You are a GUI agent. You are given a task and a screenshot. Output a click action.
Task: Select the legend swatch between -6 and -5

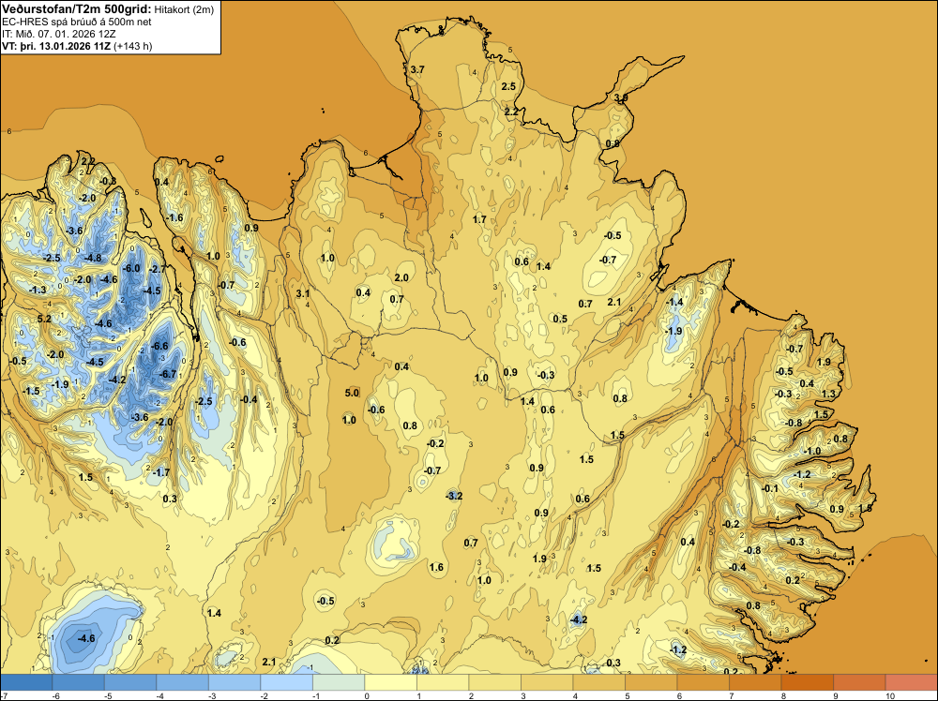tap(79, 682)
